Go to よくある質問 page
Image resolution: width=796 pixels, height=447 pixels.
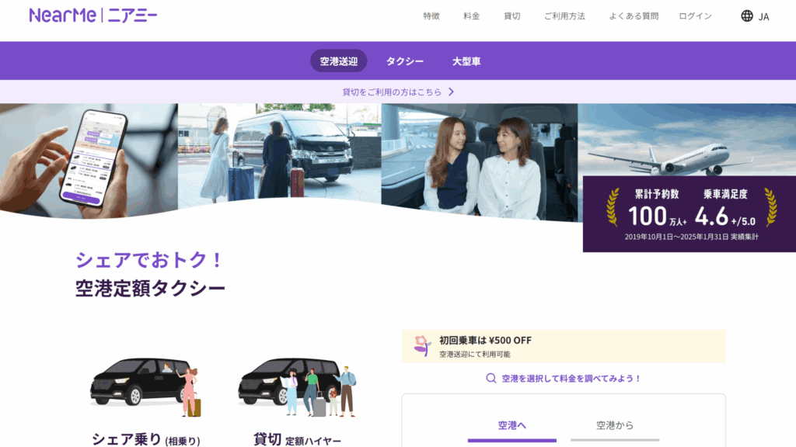point(634,16)
